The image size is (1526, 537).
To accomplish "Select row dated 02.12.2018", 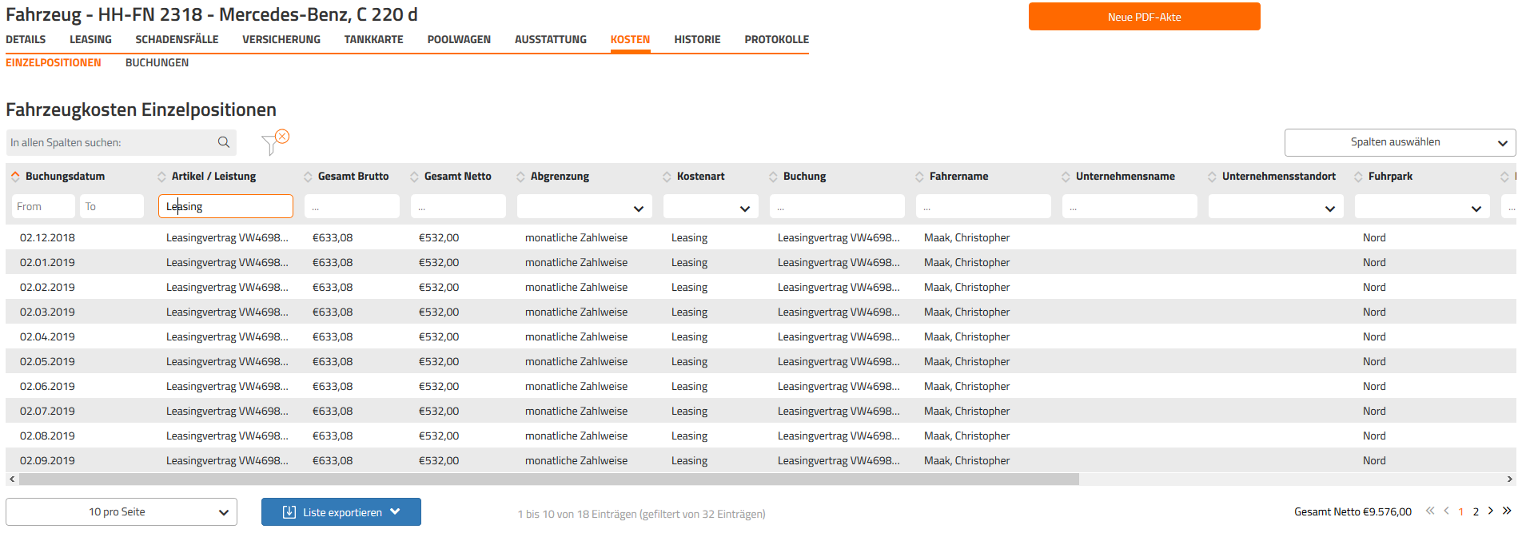I will [761, 237].
